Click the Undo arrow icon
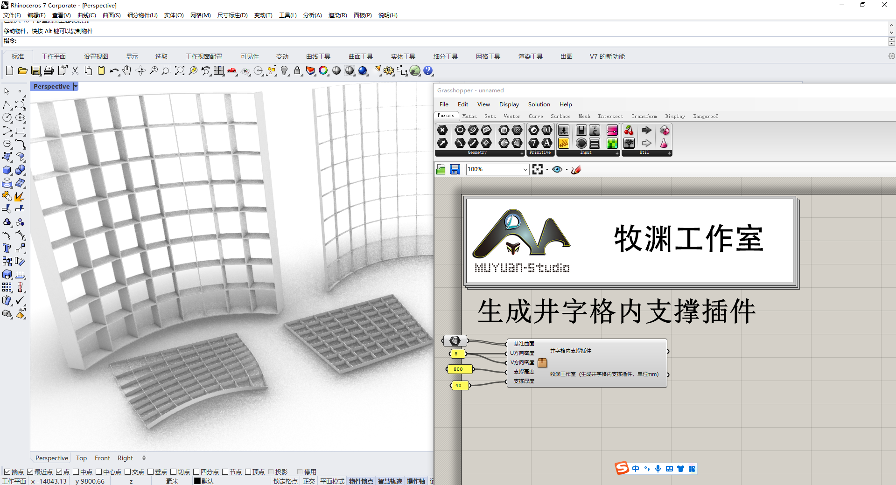Screen dimensions: 896x485 (x=114, y=71)
